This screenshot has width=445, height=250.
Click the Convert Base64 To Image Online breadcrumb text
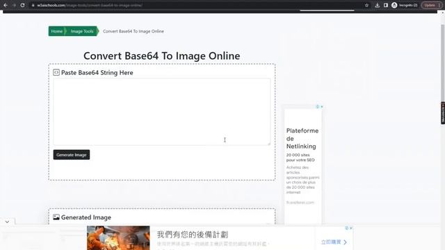133,31
